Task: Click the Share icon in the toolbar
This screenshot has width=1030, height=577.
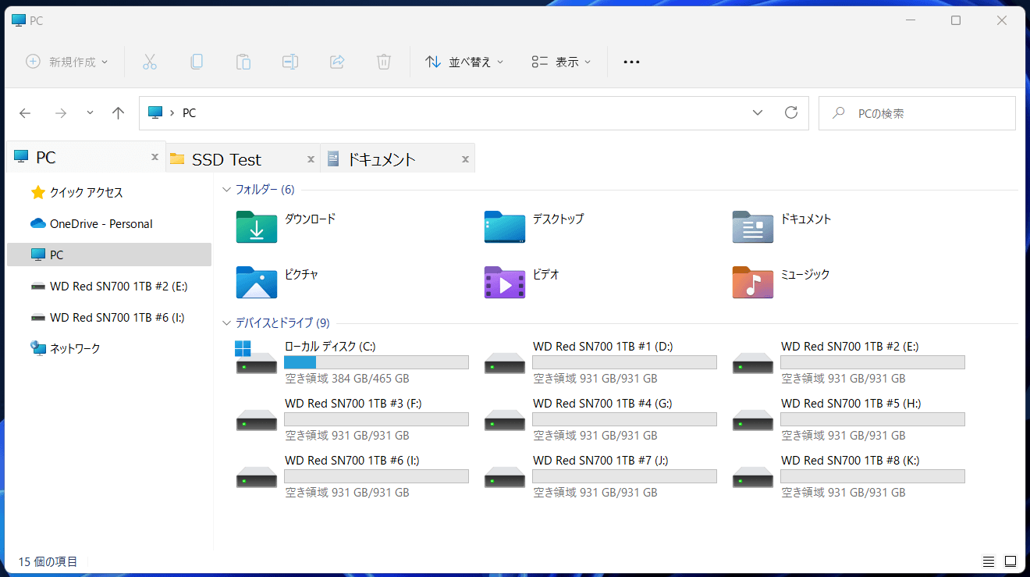Action: click(x=337, y=62)
